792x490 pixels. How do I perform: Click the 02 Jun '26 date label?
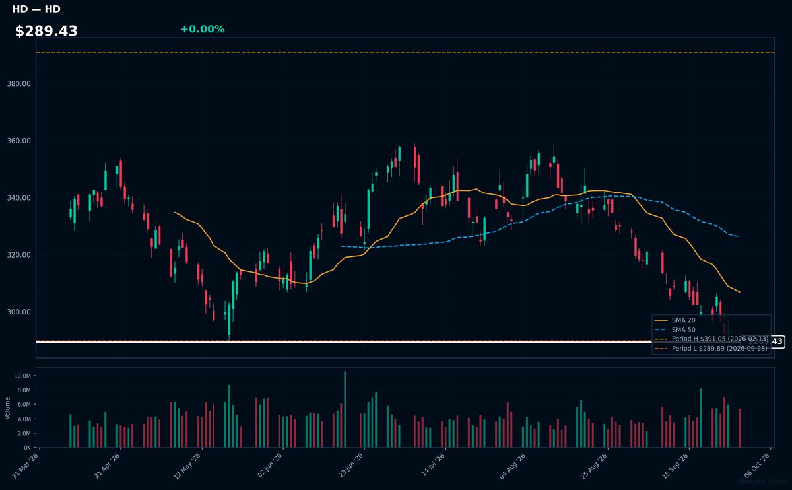tap(270, 465)
